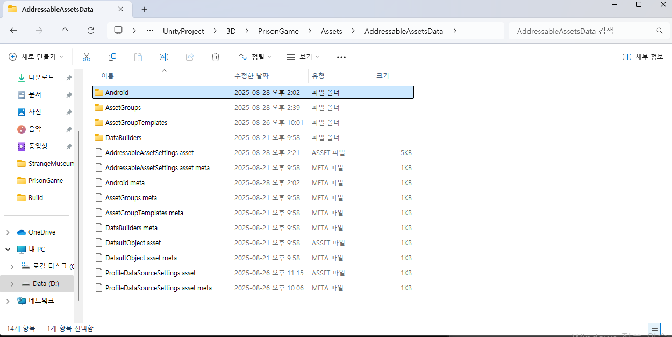
Task: Toggle the 세부 정보 details pane
Action: tap(643, 57)
